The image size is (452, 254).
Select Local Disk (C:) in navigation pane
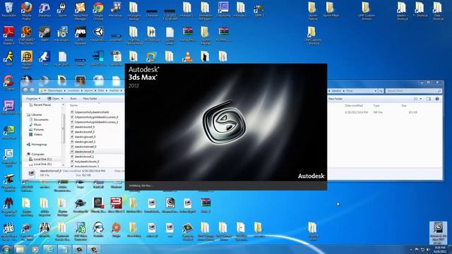[40, 159]
